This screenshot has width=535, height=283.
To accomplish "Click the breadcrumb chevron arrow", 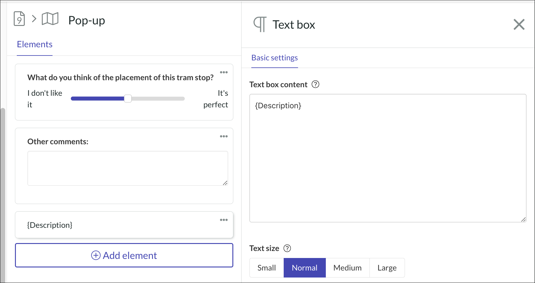I will [34, 19].
